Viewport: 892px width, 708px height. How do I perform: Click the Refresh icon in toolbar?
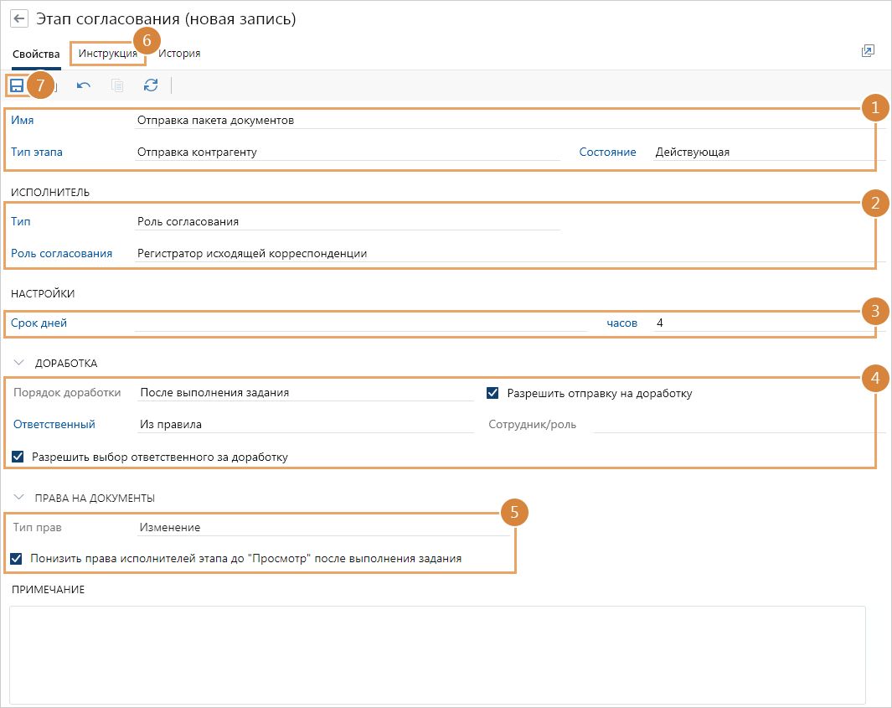coord(151,85)
